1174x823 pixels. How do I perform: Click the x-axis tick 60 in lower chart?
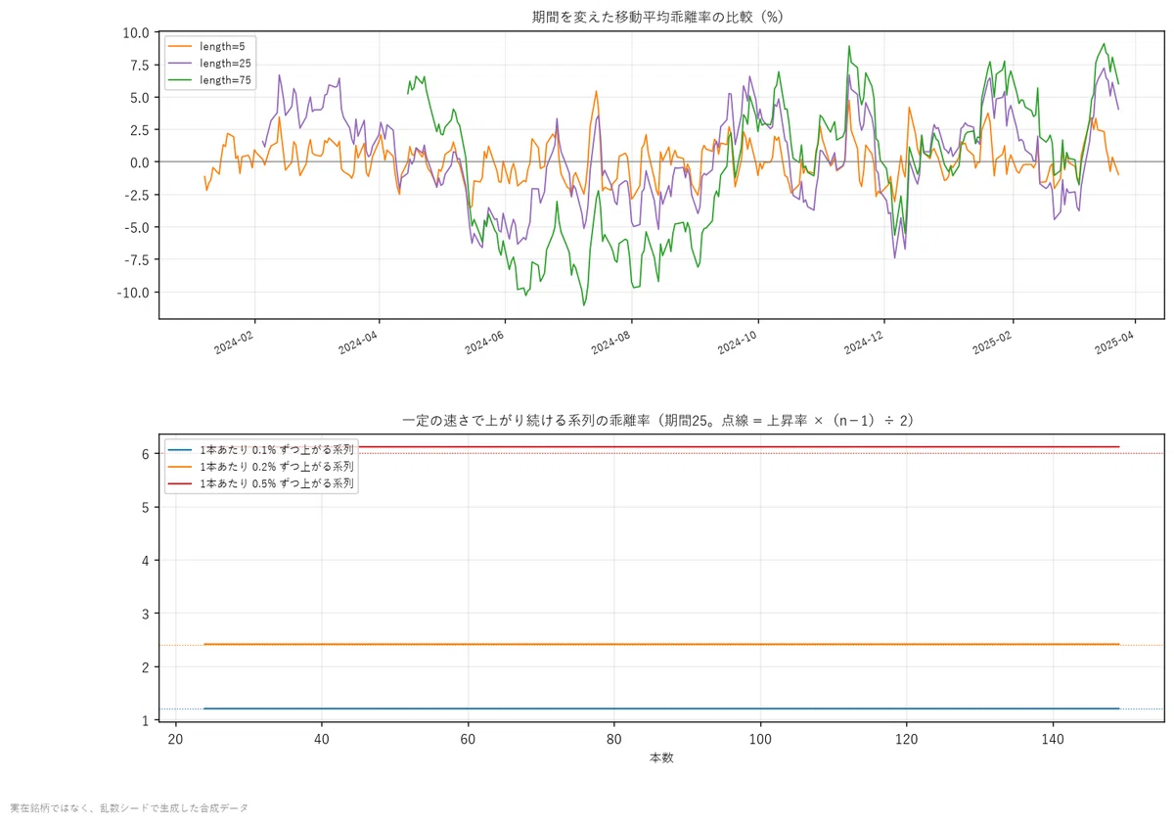[x=468, y=738]
